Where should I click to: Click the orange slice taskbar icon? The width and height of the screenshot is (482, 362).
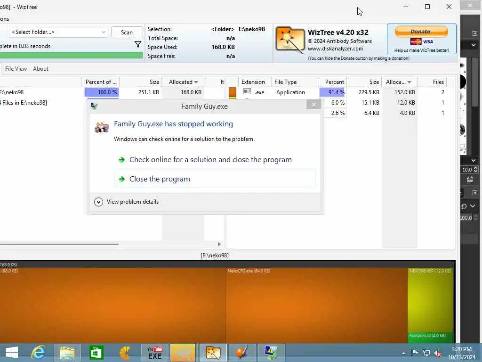(125, 353)
